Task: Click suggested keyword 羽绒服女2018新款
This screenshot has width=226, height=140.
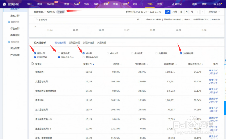Action: [173, 19]
